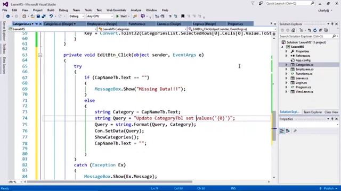The image size is (341, 191).
Task: Open the Debug menu
Action: pyautogui.click(x=63, y=10)
